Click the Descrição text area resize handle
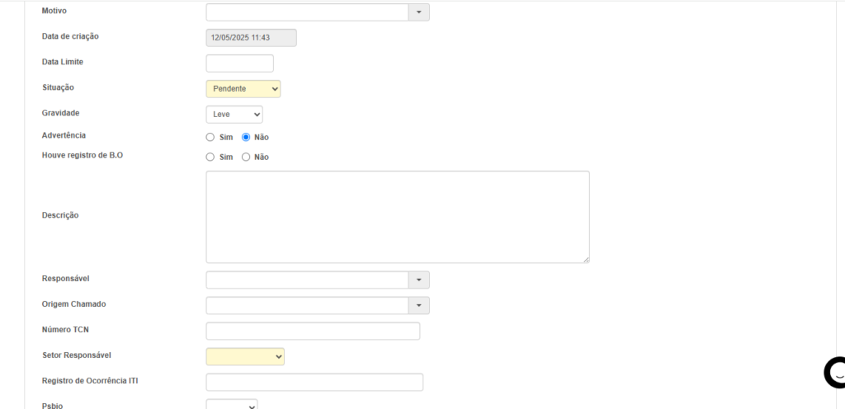 [586, 260]
